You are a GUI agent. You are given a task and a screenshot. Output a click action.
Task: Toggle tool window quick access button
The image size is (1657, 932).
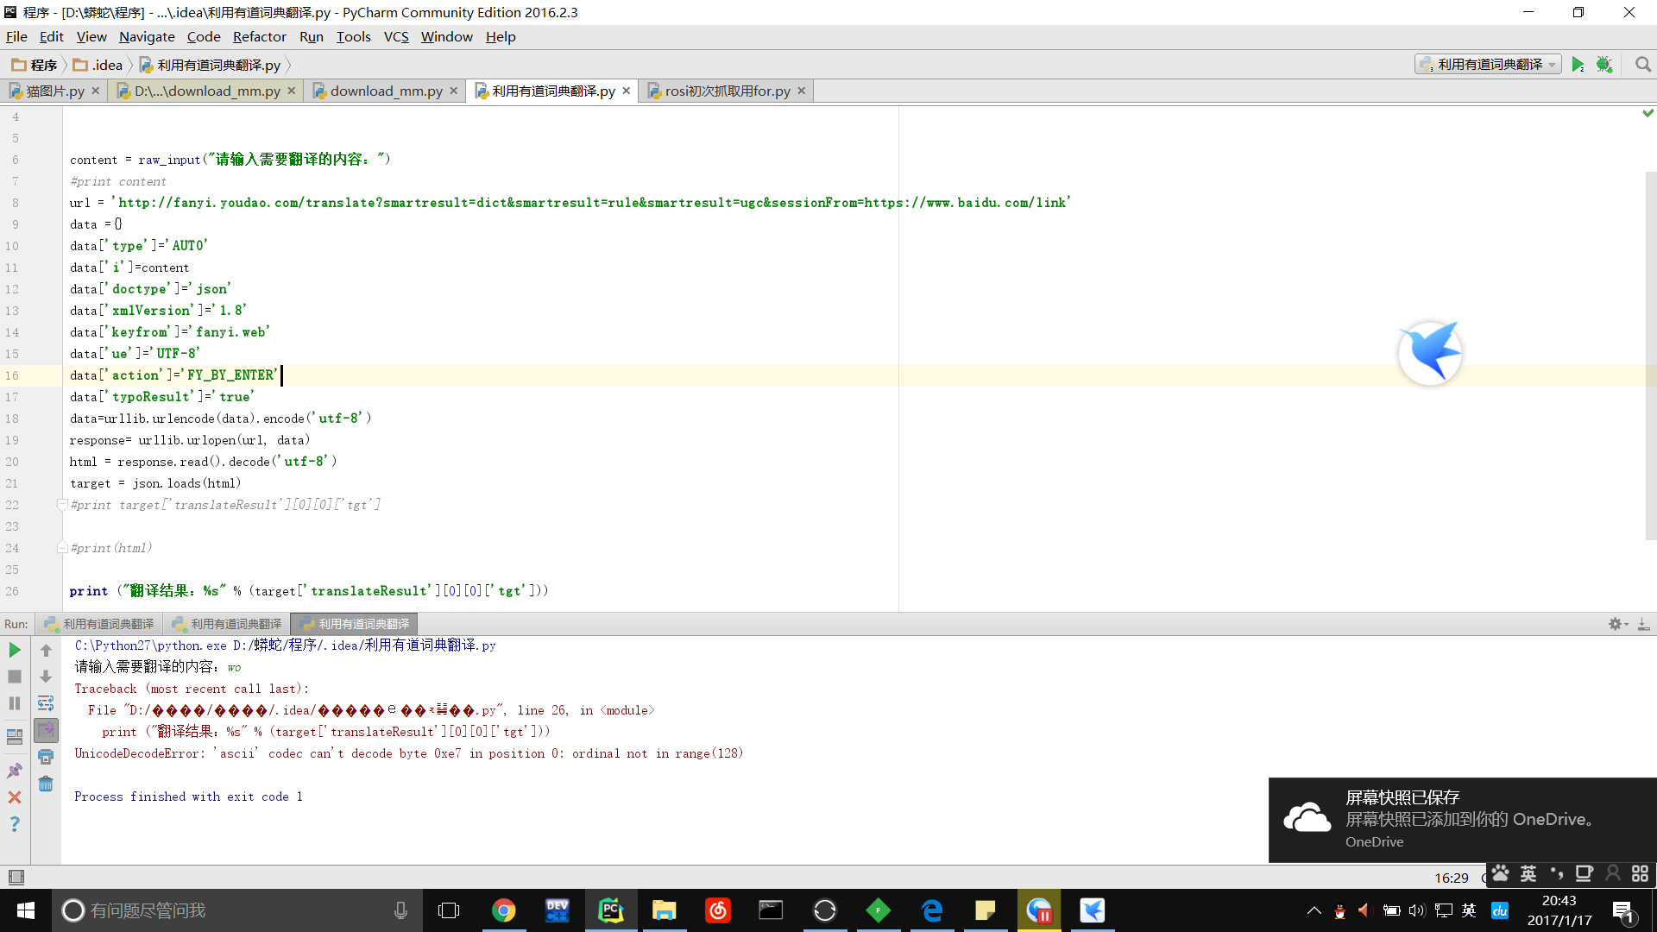coord(16,877)
